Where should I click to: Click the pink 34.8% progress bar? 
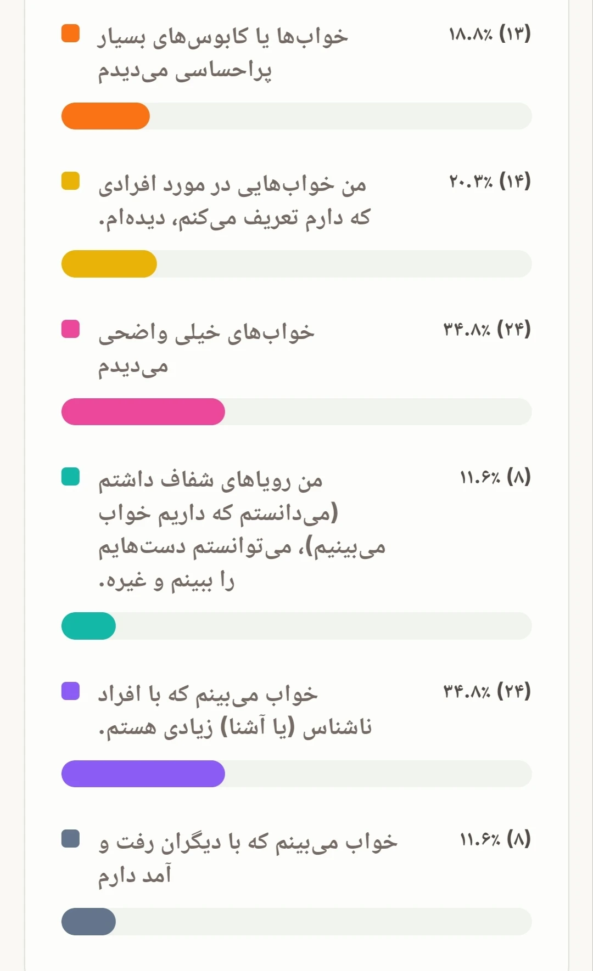[296, 412]
